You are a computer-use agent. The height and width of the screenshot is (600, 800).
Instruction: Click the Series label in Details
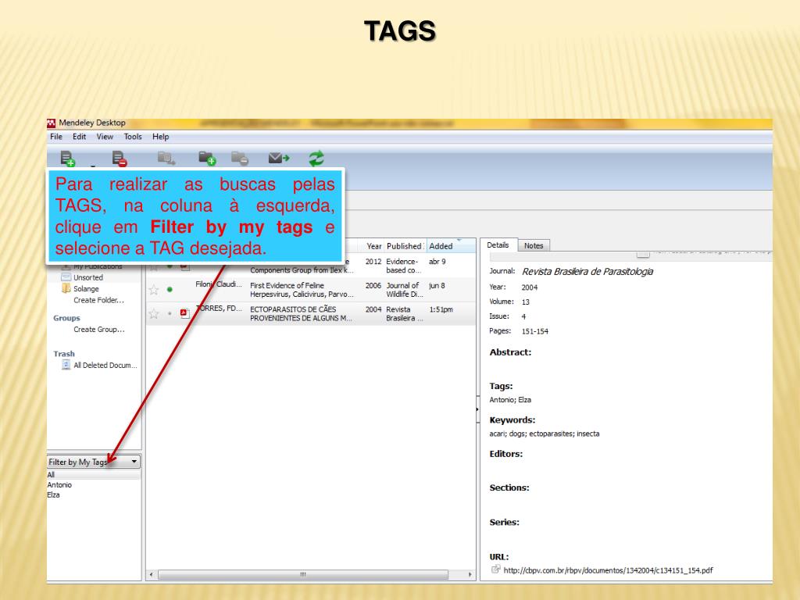click(x=504, y=522)
